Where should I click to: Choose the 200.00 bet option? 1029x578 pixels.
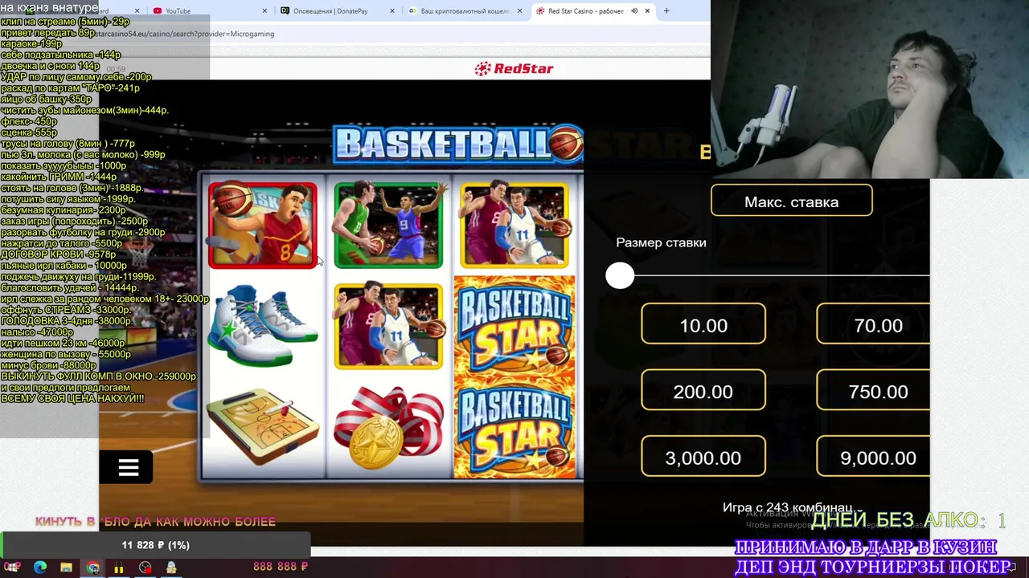tap(703, 392)
